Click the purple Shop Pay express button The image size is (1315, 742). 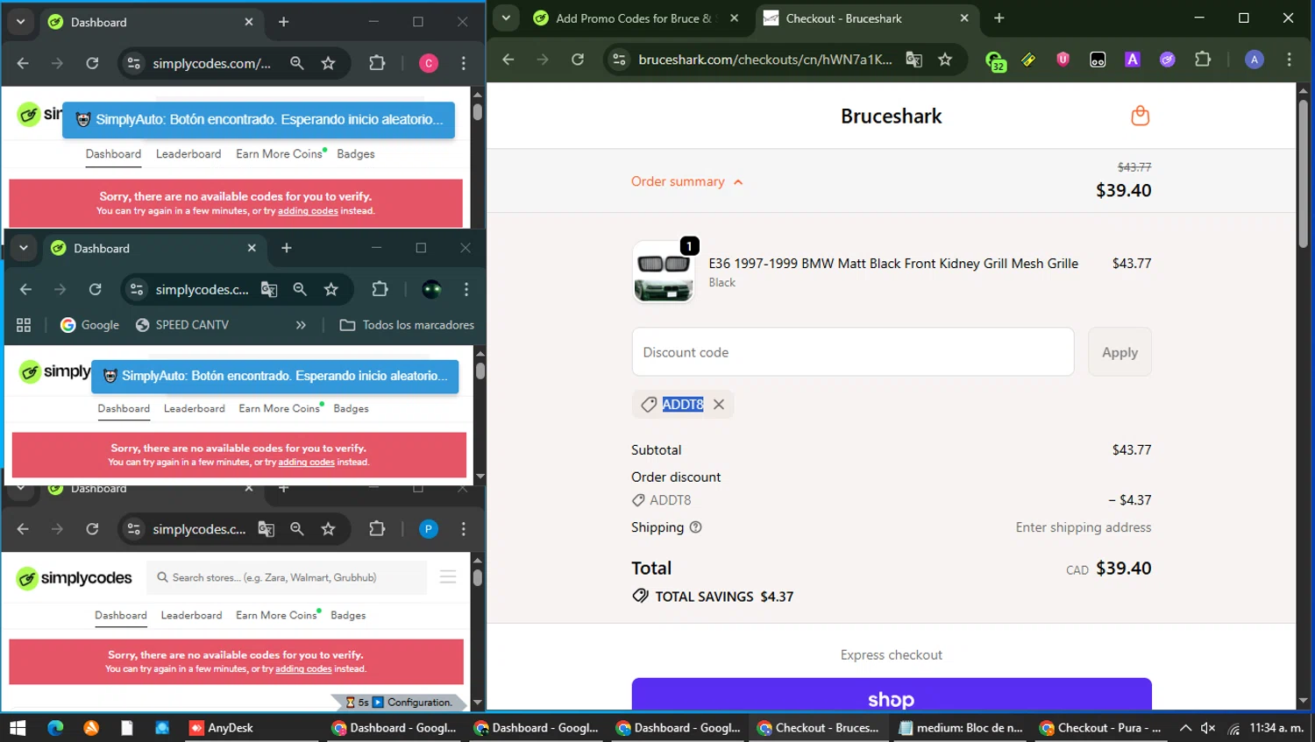point(892,694)
